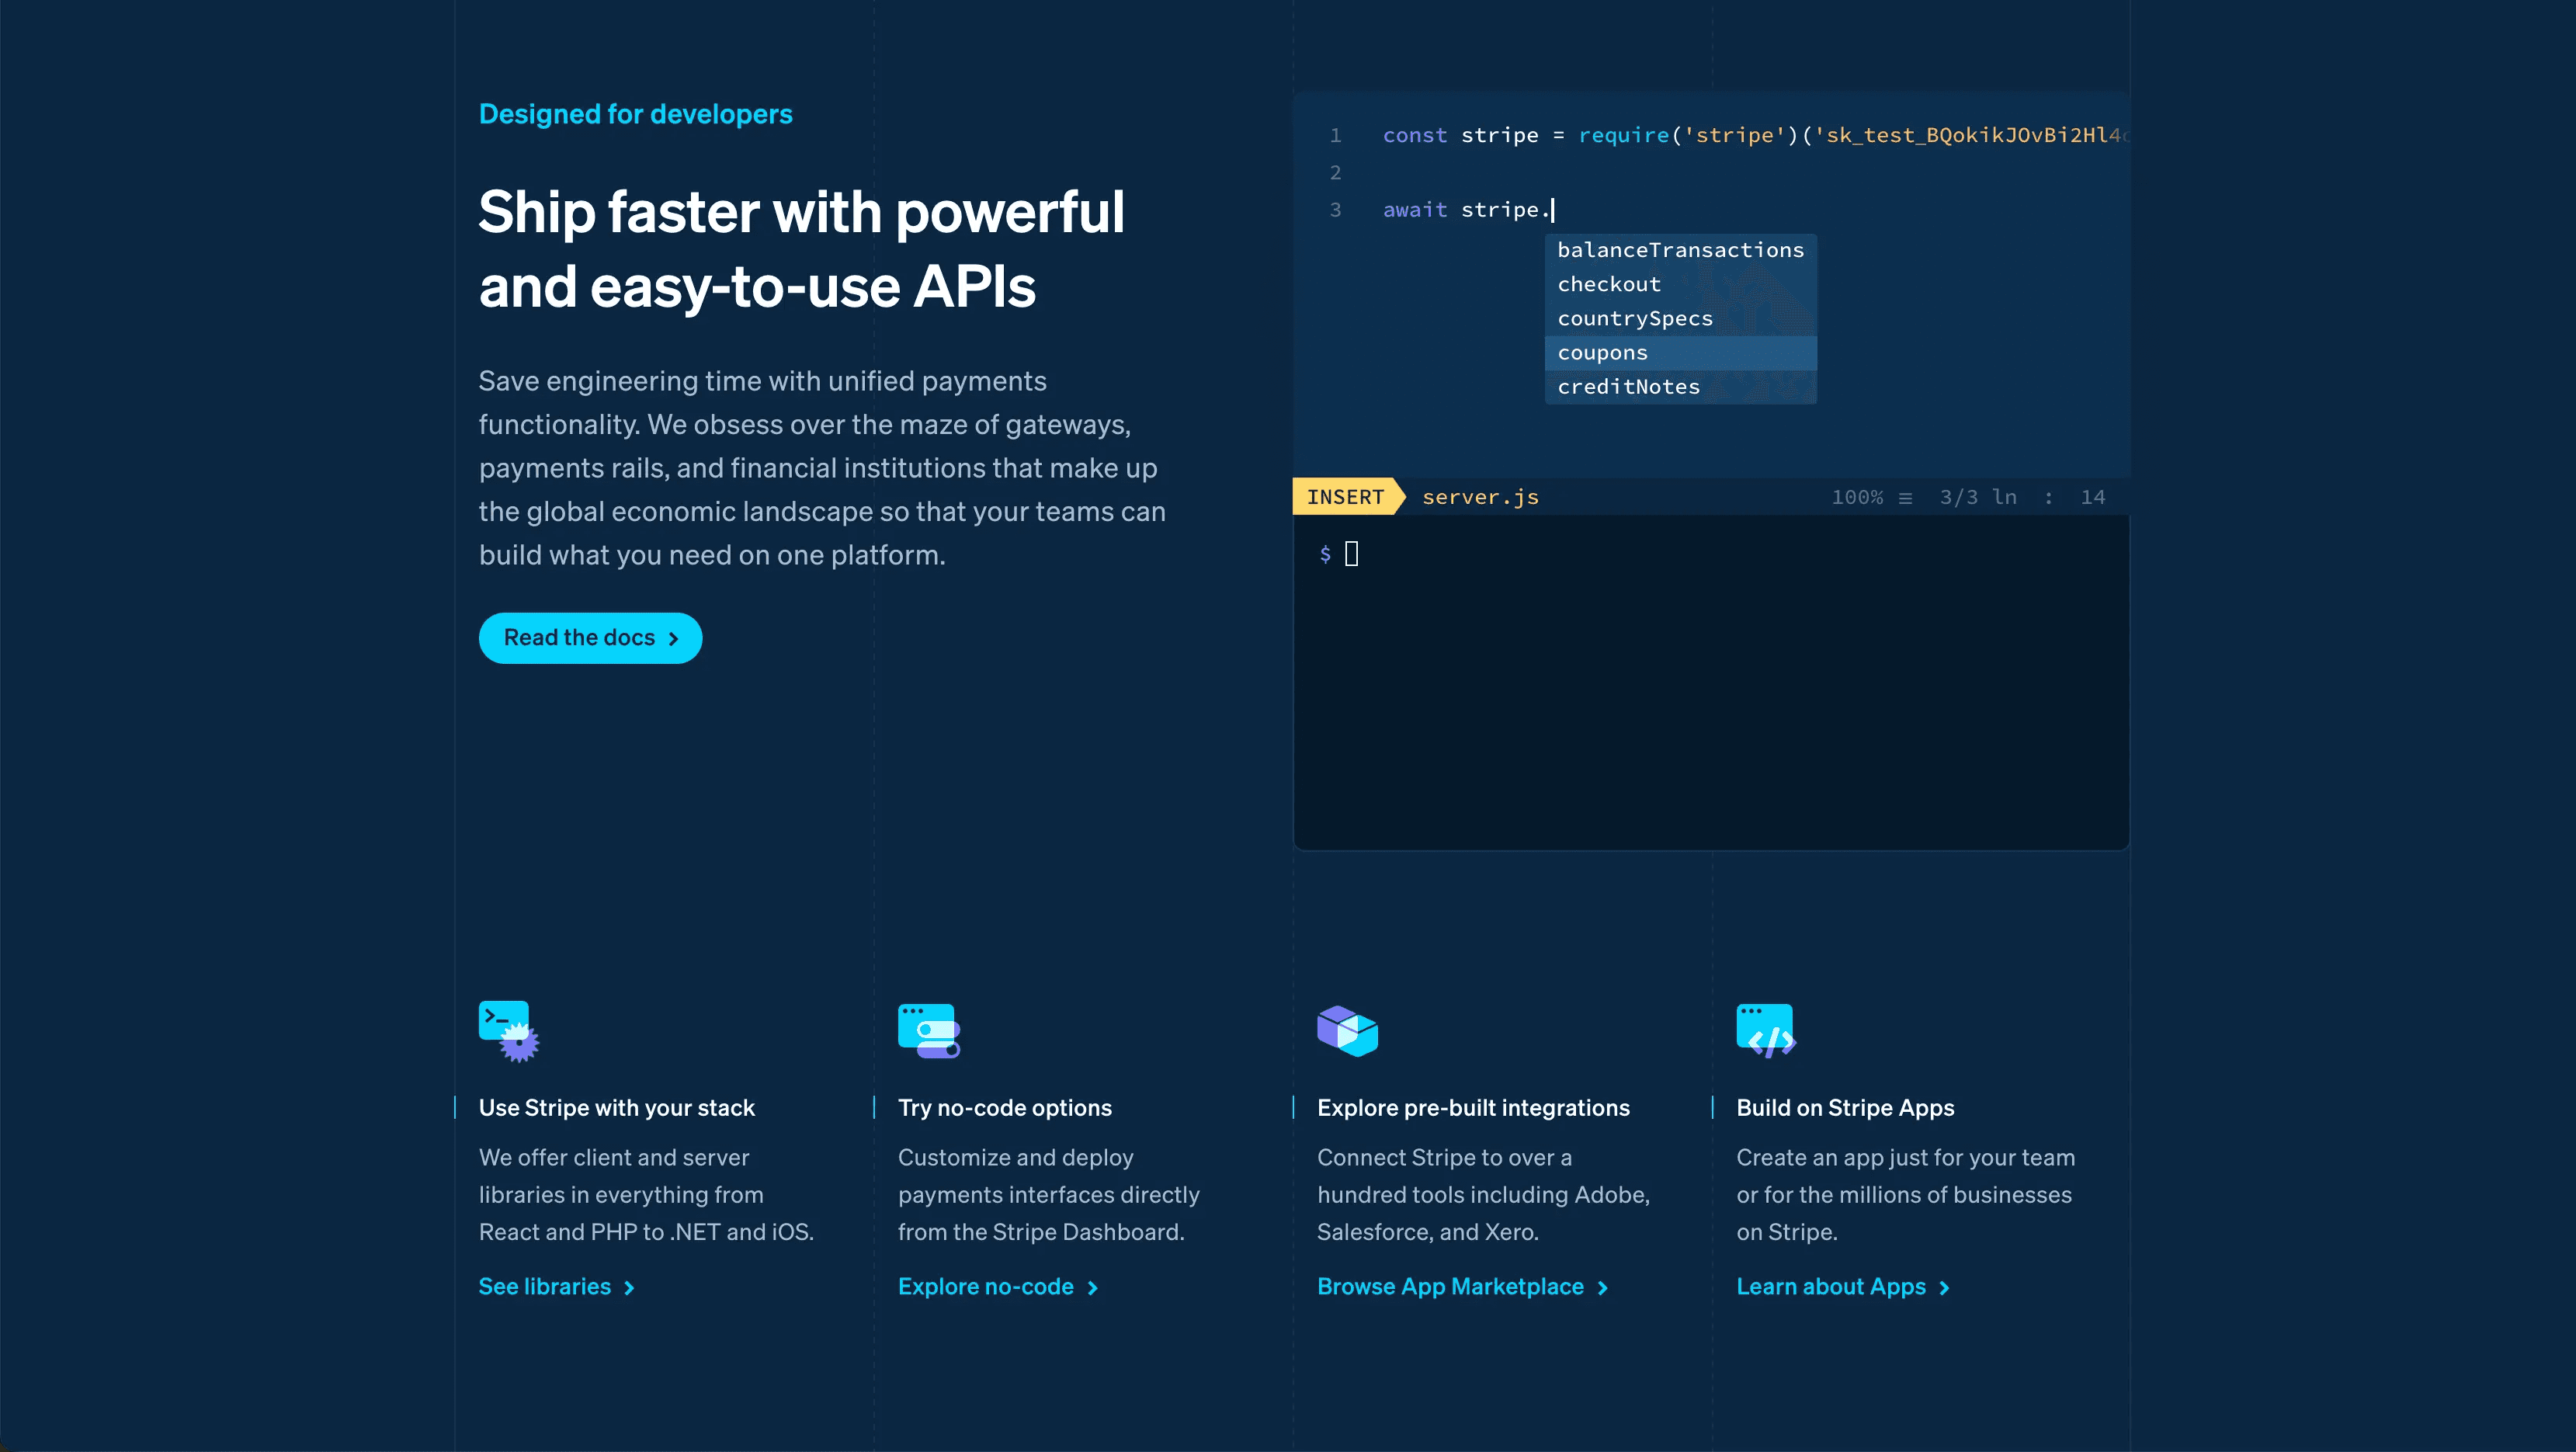This screenshot has width=2576, height=1452.
Task: Click the server.js file name in status bar
Action: [x=1480, y=497]
